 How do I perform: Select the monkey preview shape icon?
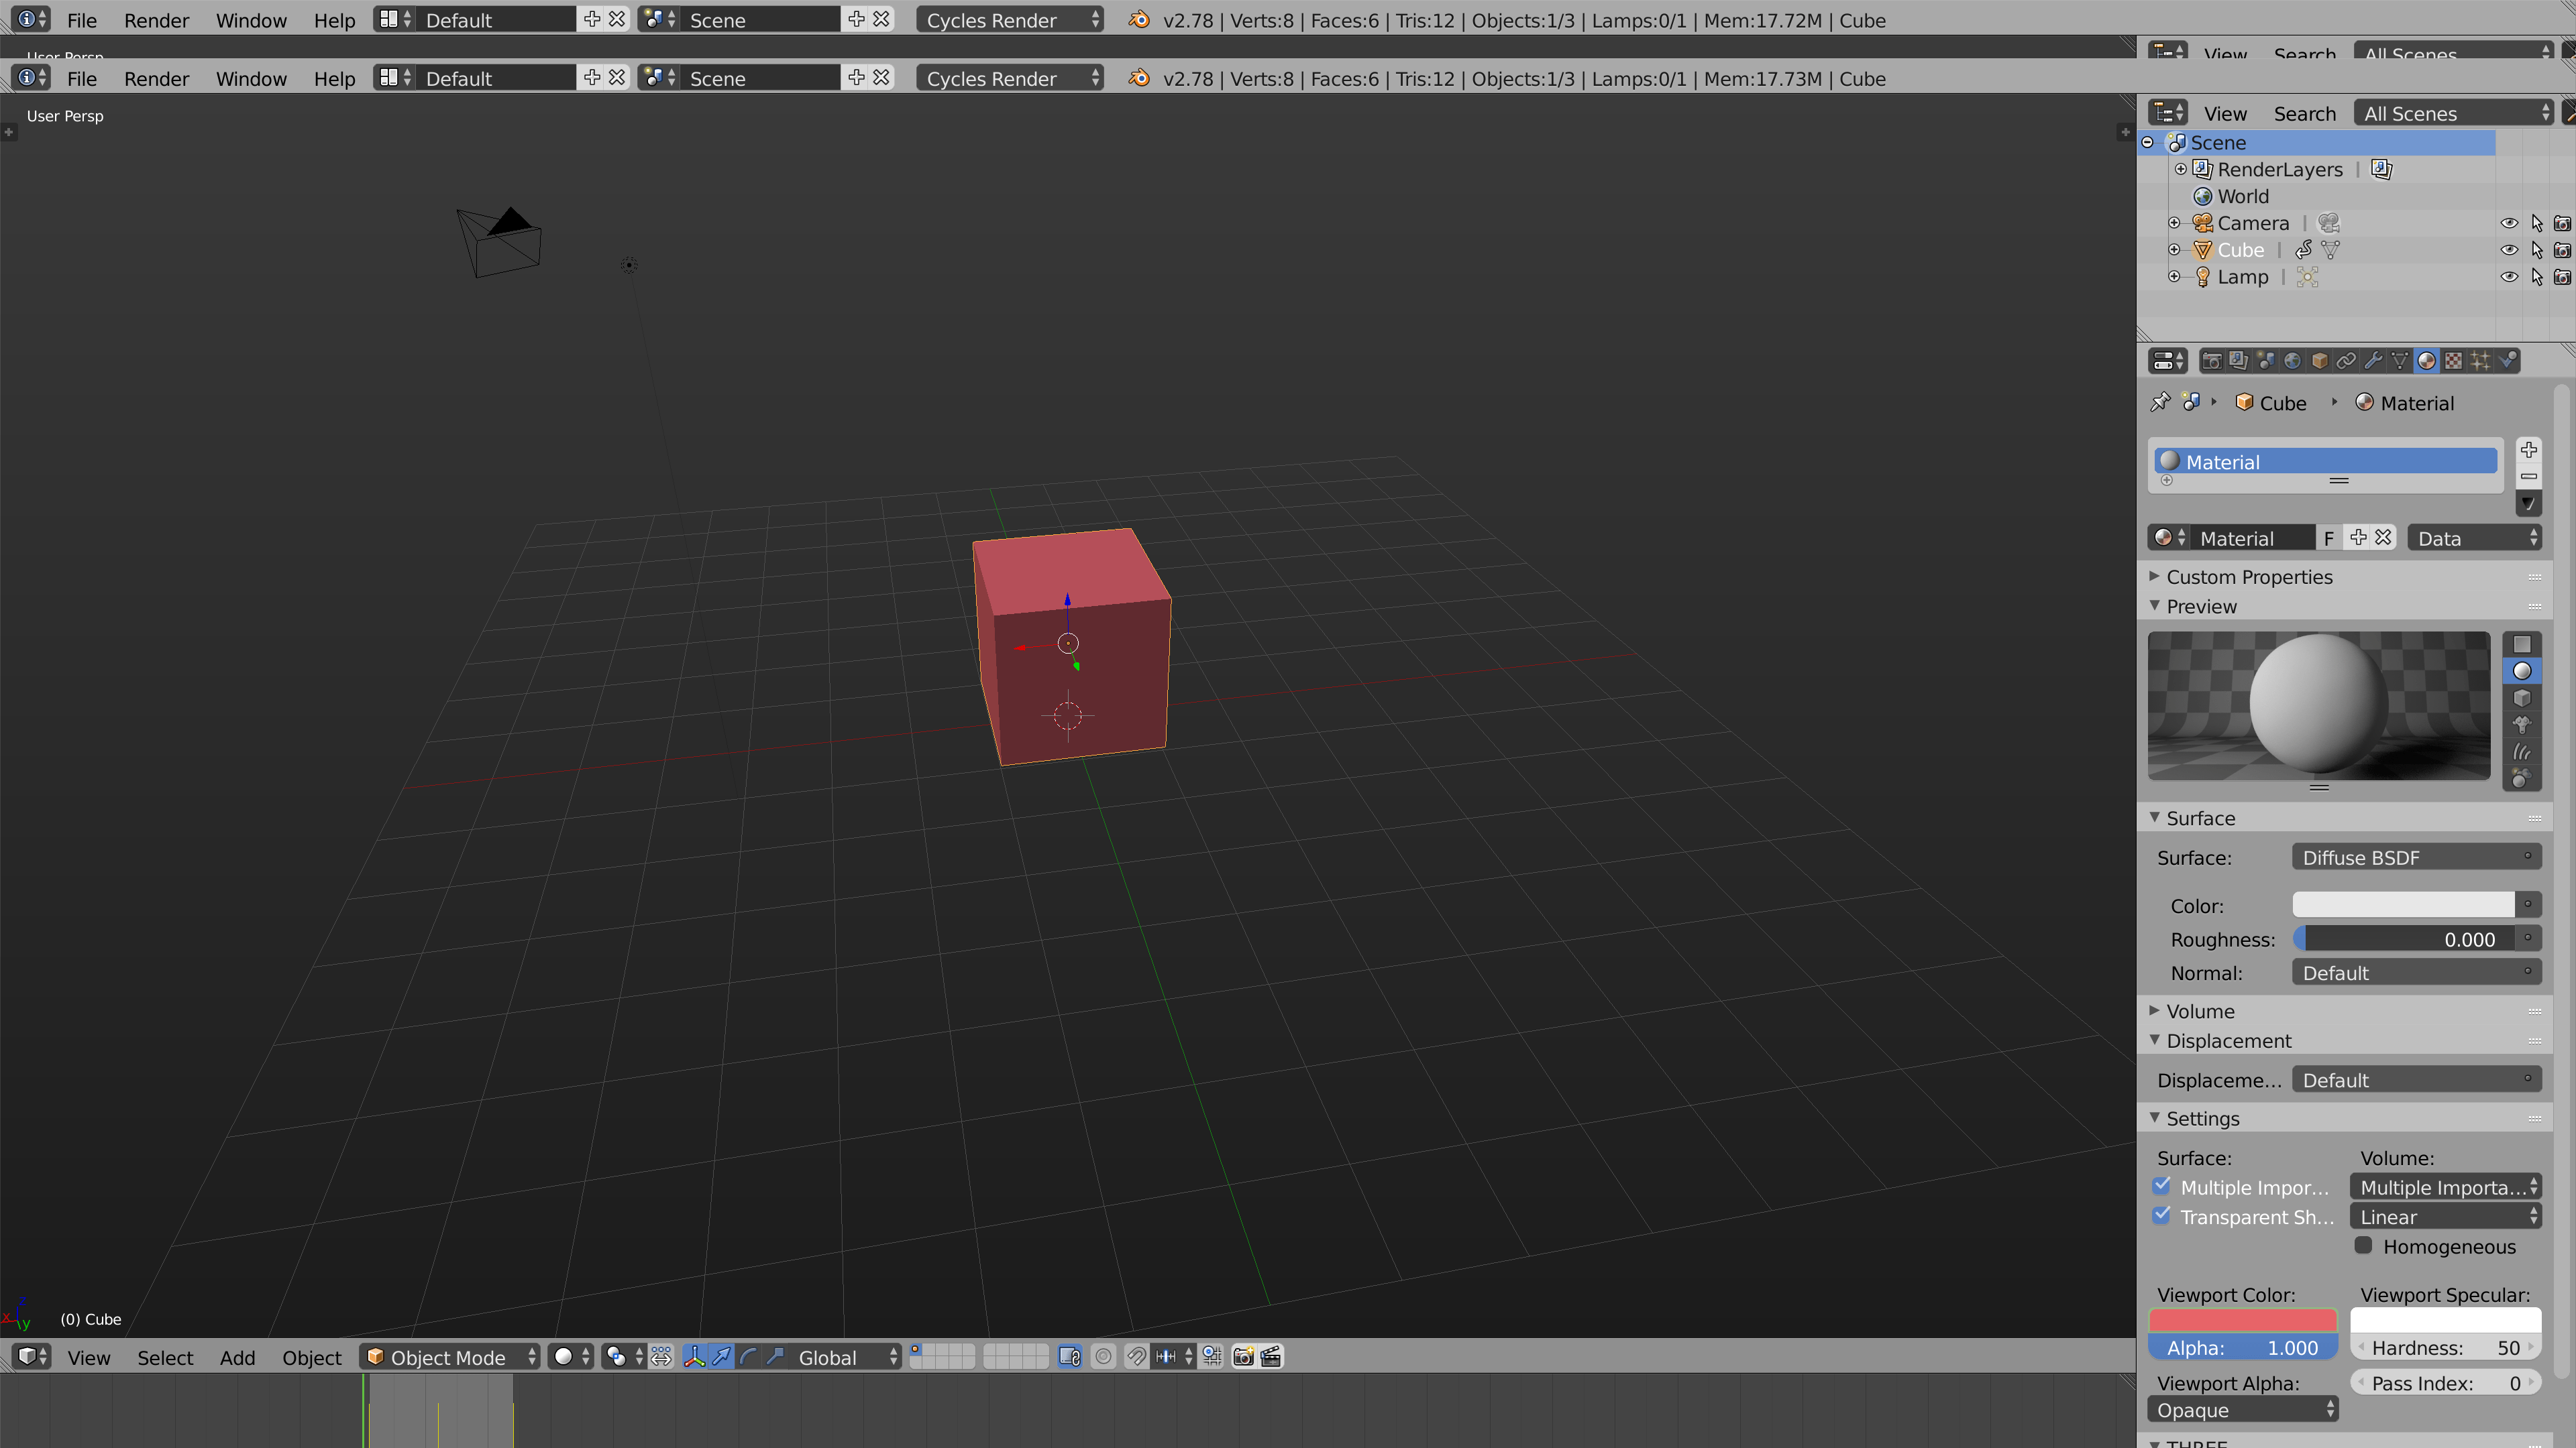(x=2522, y=725)
